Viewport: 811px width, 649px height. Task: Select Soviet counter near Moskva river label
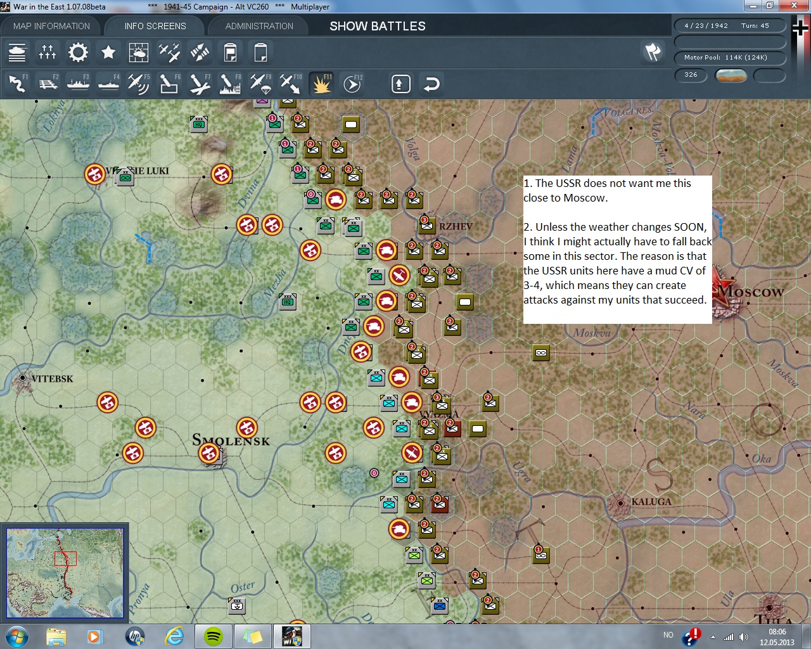(541, 352)
